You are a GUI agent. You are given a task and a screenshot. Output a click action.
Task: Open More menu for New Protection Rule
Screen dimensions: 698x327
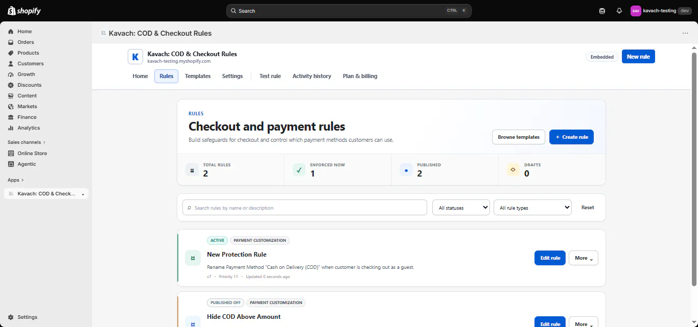pos(584,258)
